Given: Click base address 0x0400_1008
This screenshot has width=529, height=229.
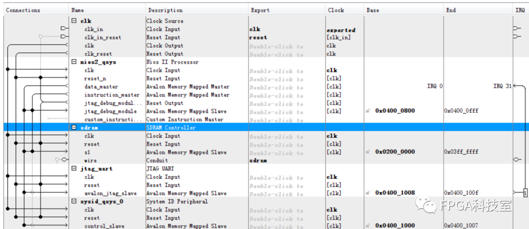Looking at the screenshot, I should [395, 193].
